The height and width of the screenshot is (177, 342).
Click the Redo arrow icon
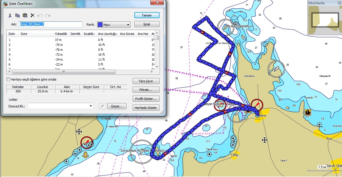click(x=48, y=15)
